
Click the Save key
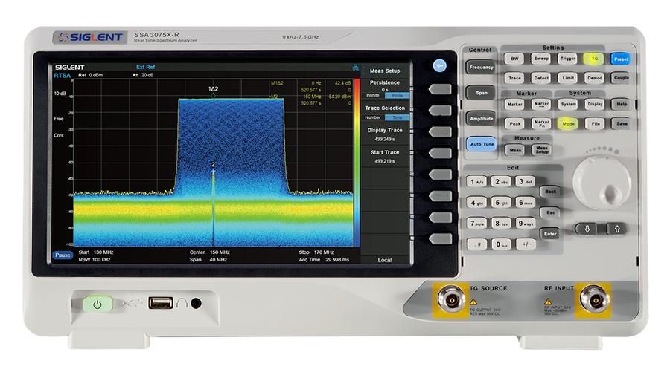pos(622,123)
